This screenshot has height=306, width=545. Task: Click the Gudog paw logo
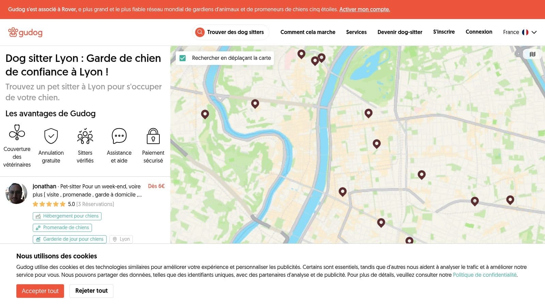pos(13,32)
